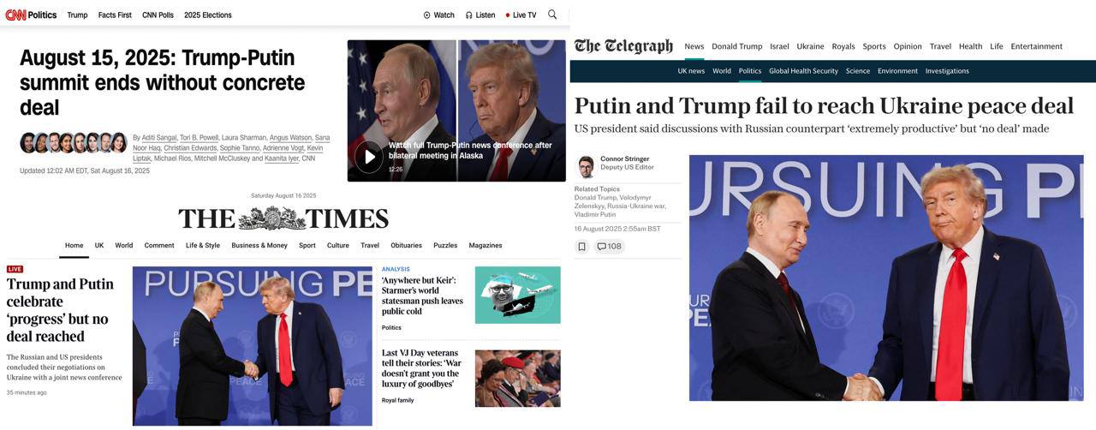Click The Times crest masthead

click(x=283, y=218)
